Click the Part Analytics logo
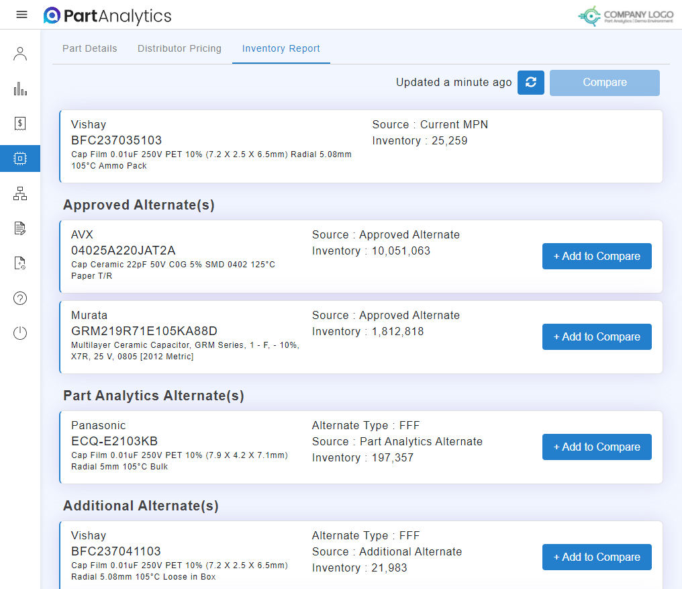The width and height of the screenshot is (682, 589). coord(107,15)
